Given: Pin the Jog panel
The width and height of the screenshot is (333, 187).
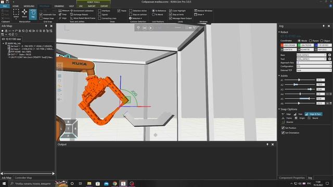Looking at the screenshot, I should pyautogui.click(x=324, y=26).
